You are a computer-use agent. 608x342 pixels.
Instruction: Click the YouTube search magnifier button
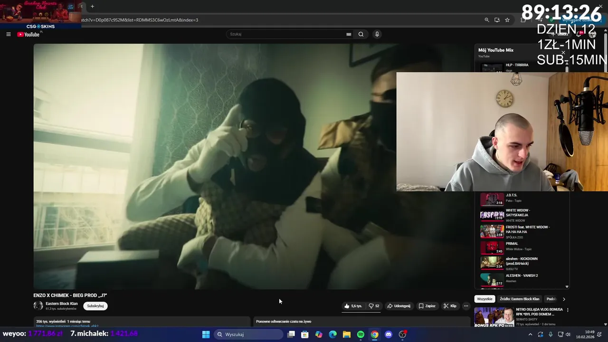[361, 34]
